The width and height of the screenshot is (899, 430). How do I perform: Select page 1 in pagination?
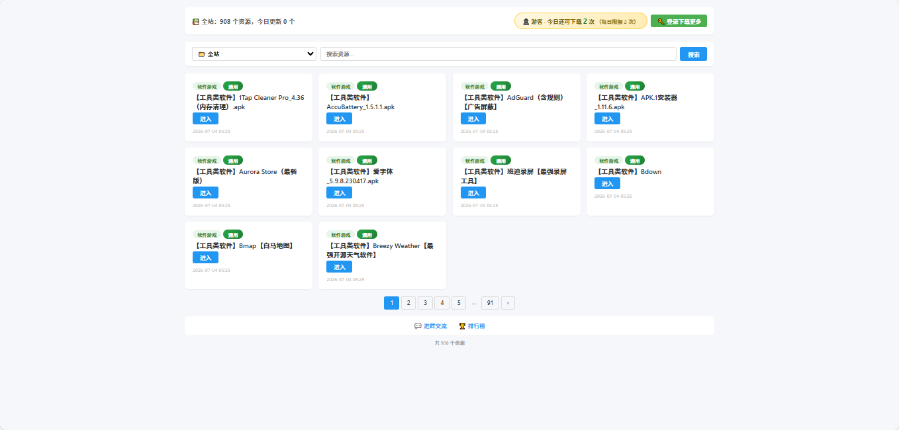pyautogui.click(x=391, y=303)
